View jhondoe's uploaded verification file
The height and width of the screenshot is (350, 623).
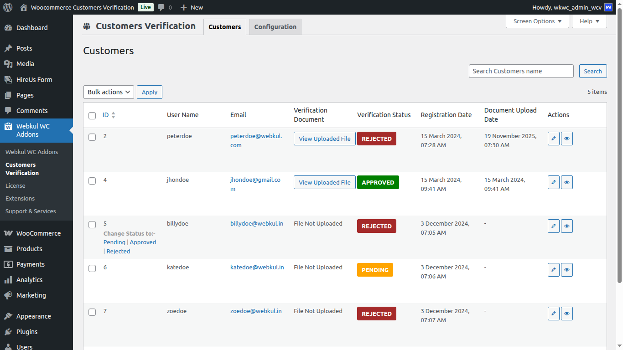click(x=324, y=182)
